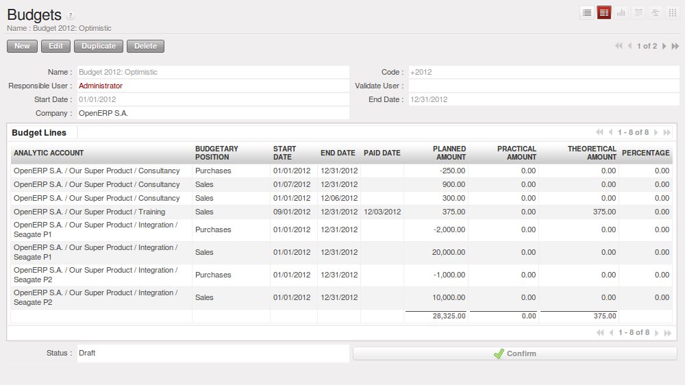The height and width of the screenshot is (385, 685).
Task: Delete the current budget
Action: 145,47
